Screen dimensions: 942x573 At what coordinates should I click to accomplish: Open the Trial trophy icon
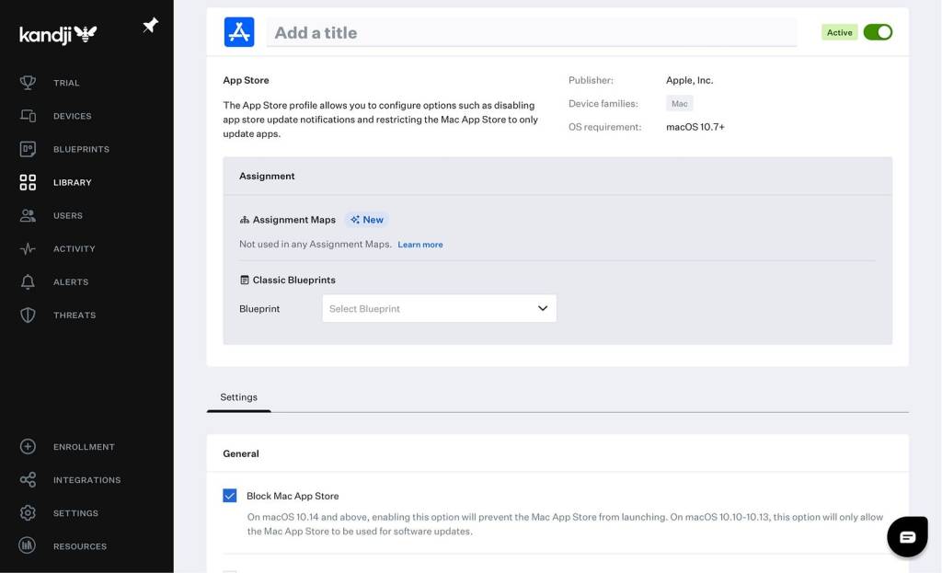pyautogui.click(x=28, y=83)
